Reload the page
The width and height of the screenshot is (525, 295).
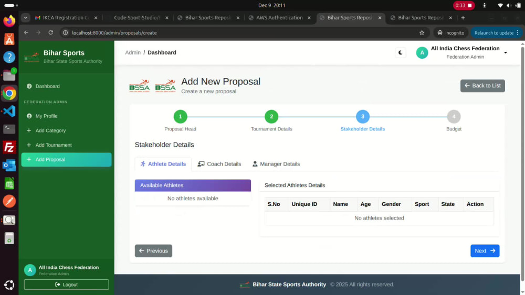pos(50,32)
